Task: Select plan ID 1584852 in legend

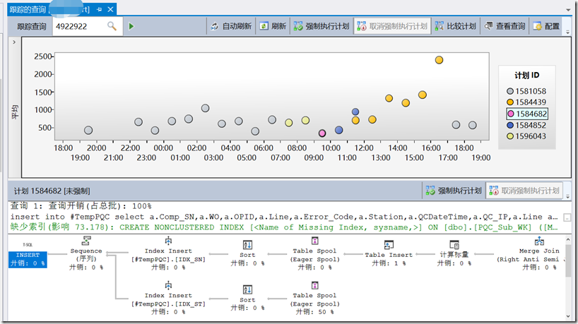Action: (x=526, y=125)
